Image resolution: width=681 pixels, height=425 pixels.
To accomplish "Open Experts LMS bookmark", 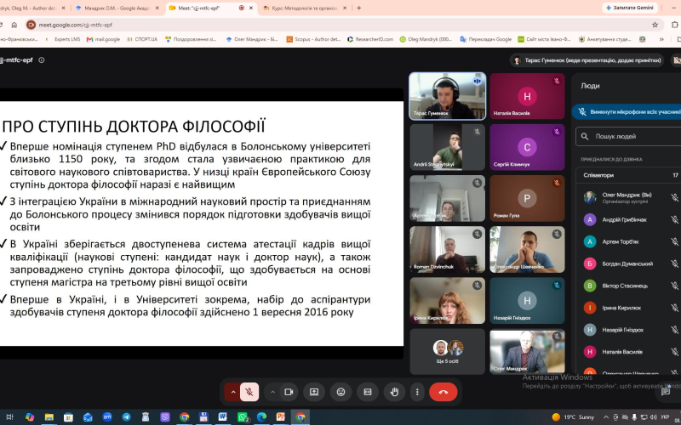I will tap(64, 39).
